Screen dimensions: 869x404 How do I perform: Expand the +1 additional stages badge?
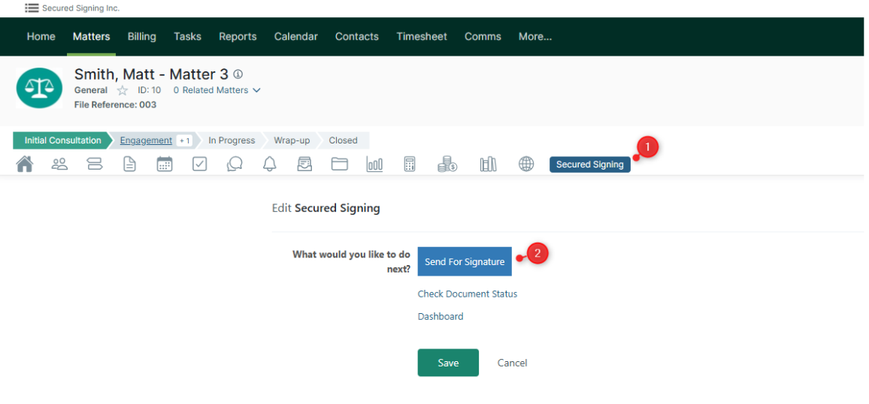[x=184, y=140]
